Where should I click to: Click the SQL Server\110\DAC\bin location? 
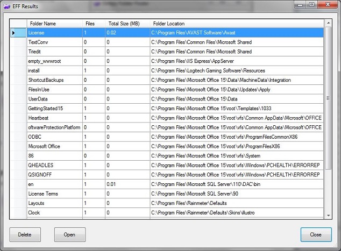(x=237, y=184)
